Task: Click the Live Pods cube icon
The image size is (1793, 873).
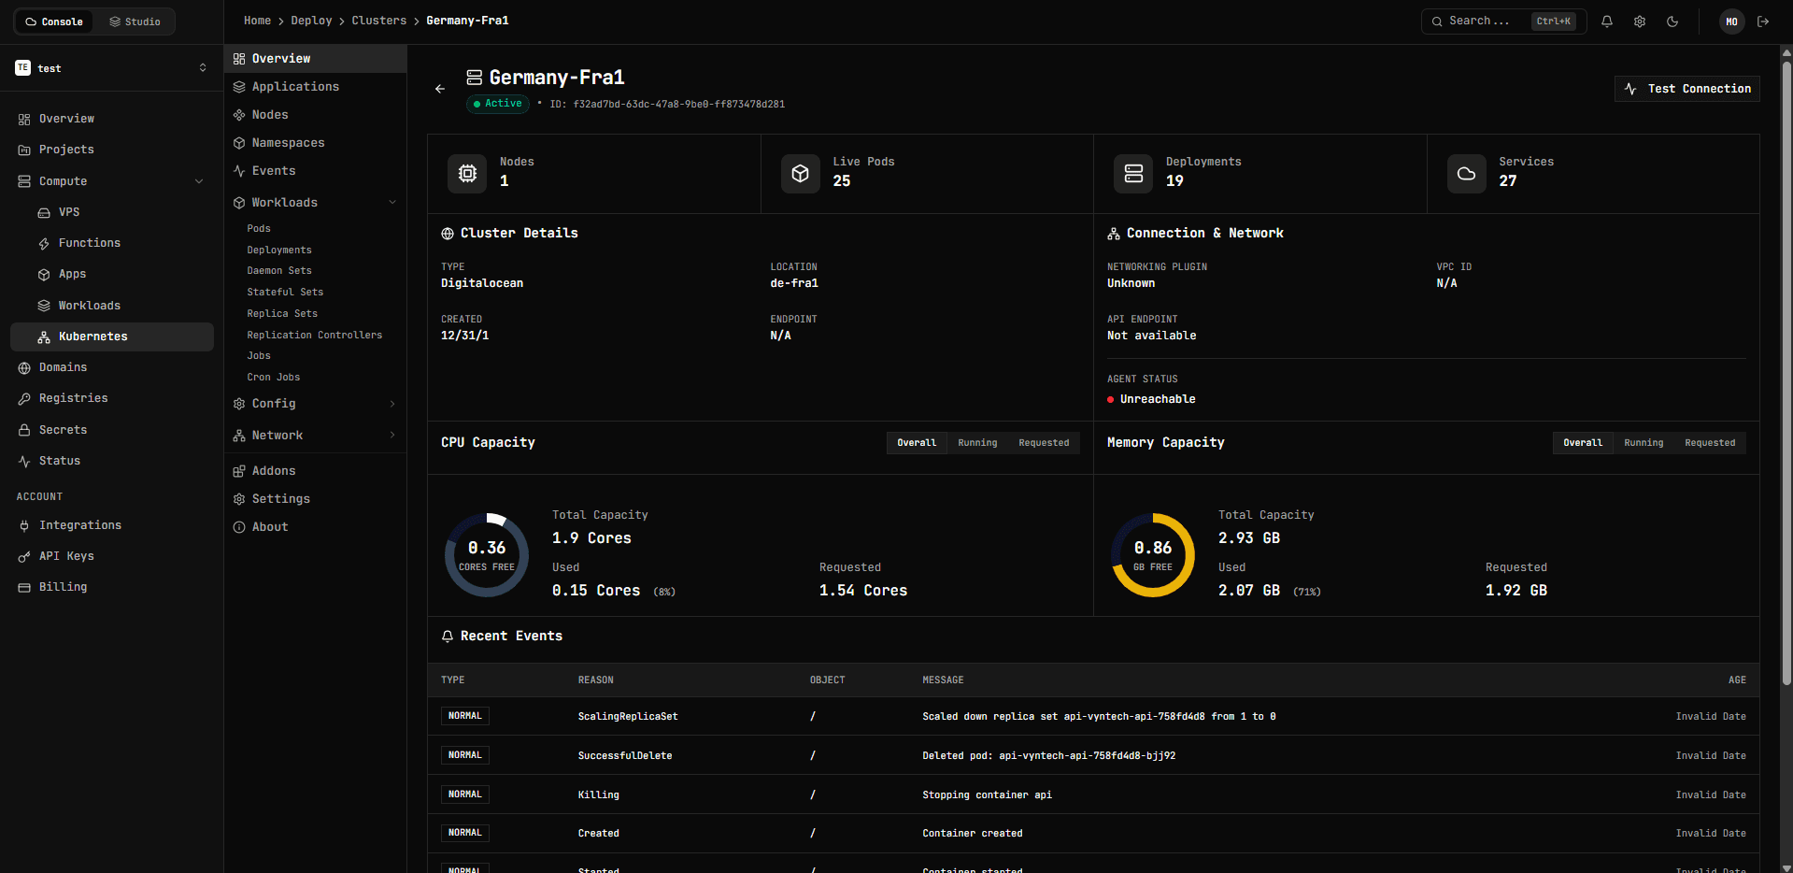Action: pyautogui.click(x=801, y=174)
